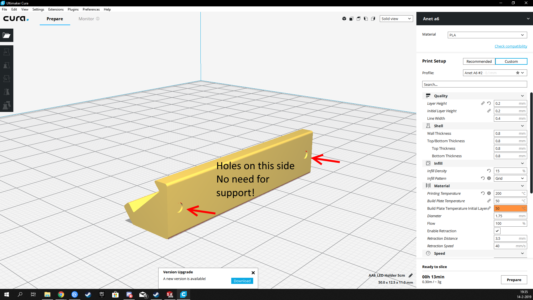
Task: Open the View menu
Action: 25,9
